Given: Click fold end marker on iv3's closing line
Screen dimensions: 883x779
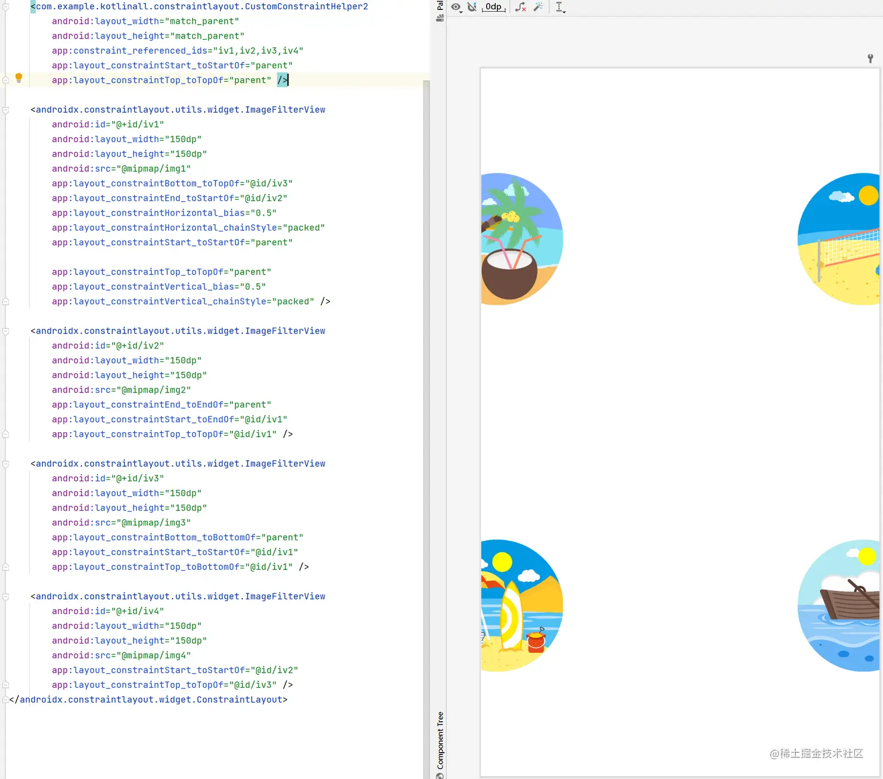Looking at the screenshot, I should [x=6, y=567].
